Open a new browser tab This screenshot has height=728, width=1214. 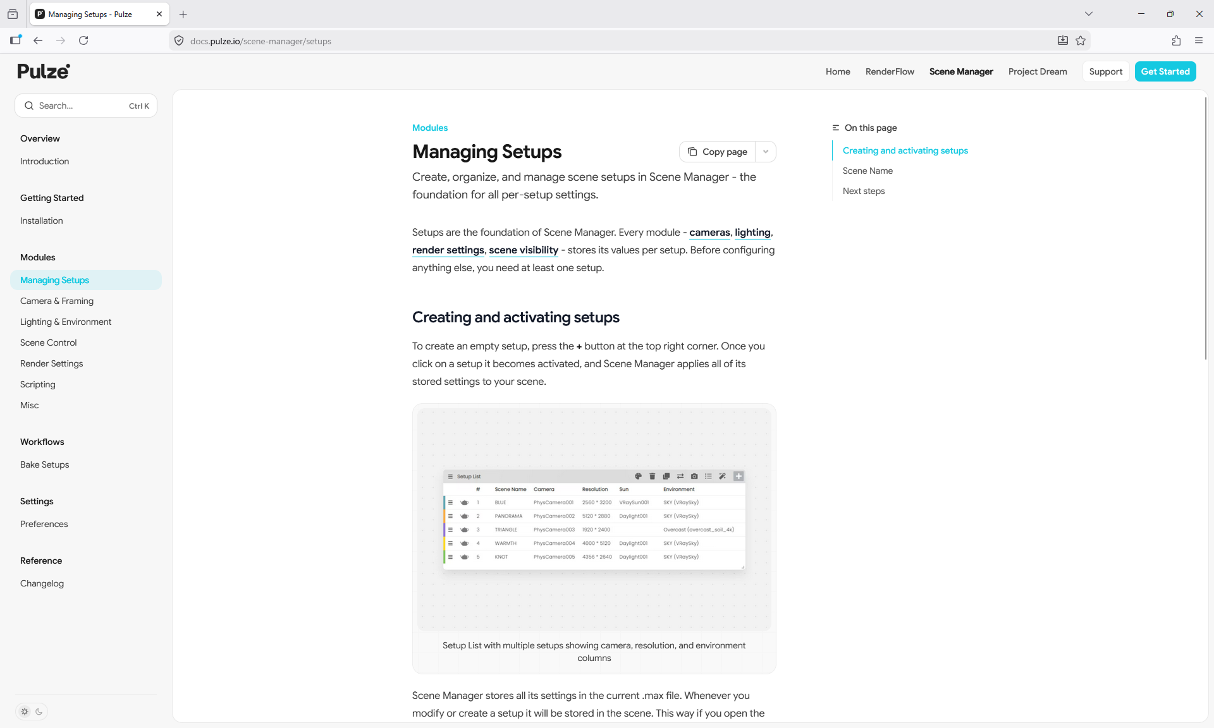[x=183, y=14]
